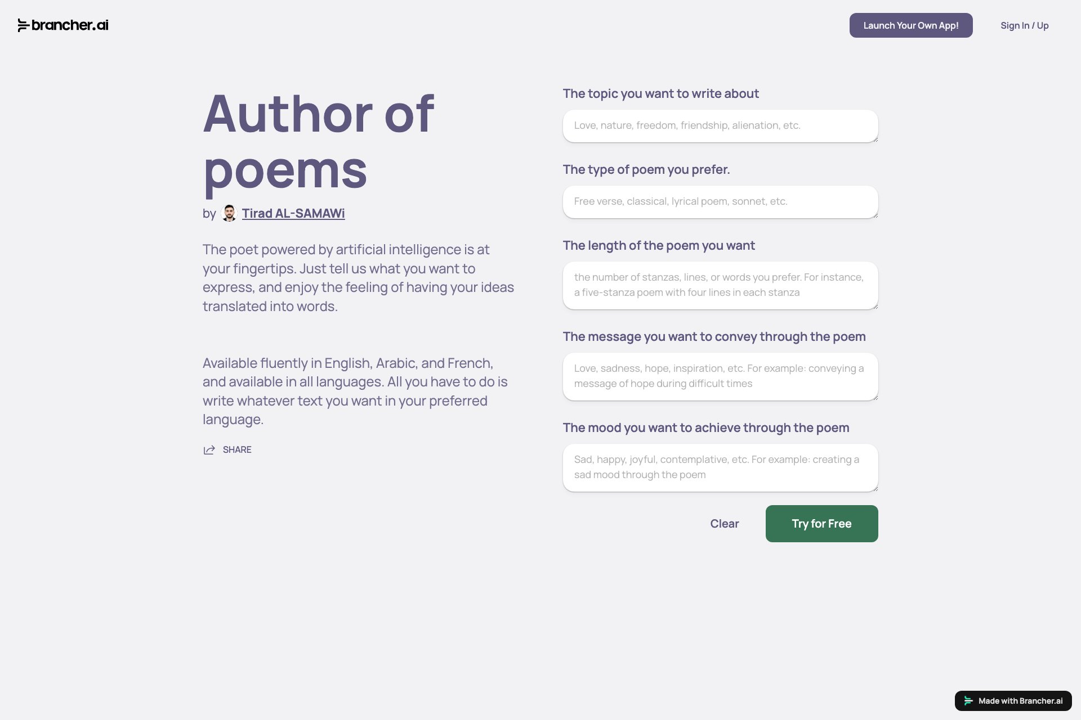This screenshot has width=1081, height=720.
Task: Click the 'The topic you want to write about' label
Action: click(x=660, y=93)
